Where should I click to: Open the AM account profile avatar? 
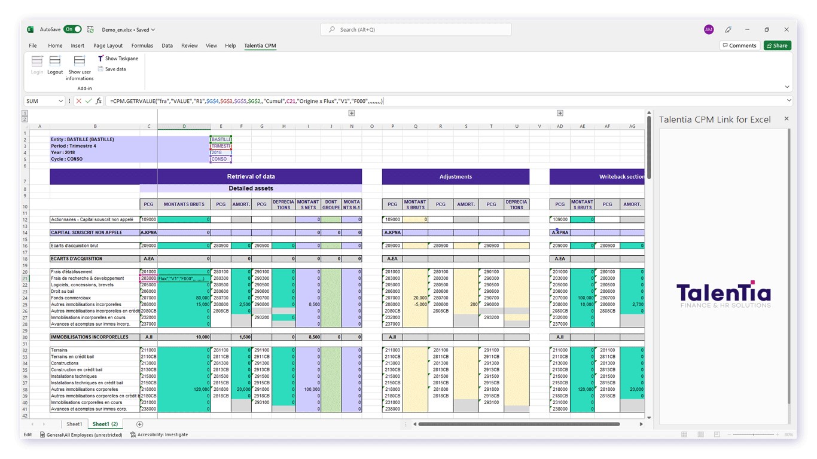click(709, 29)
